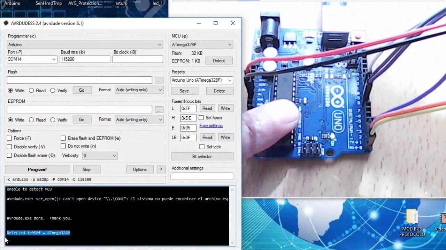Click the AVRDUDESS chip icon in title bar
The height and width of the screenshot is (250, 446).
[x=6, y=23]
